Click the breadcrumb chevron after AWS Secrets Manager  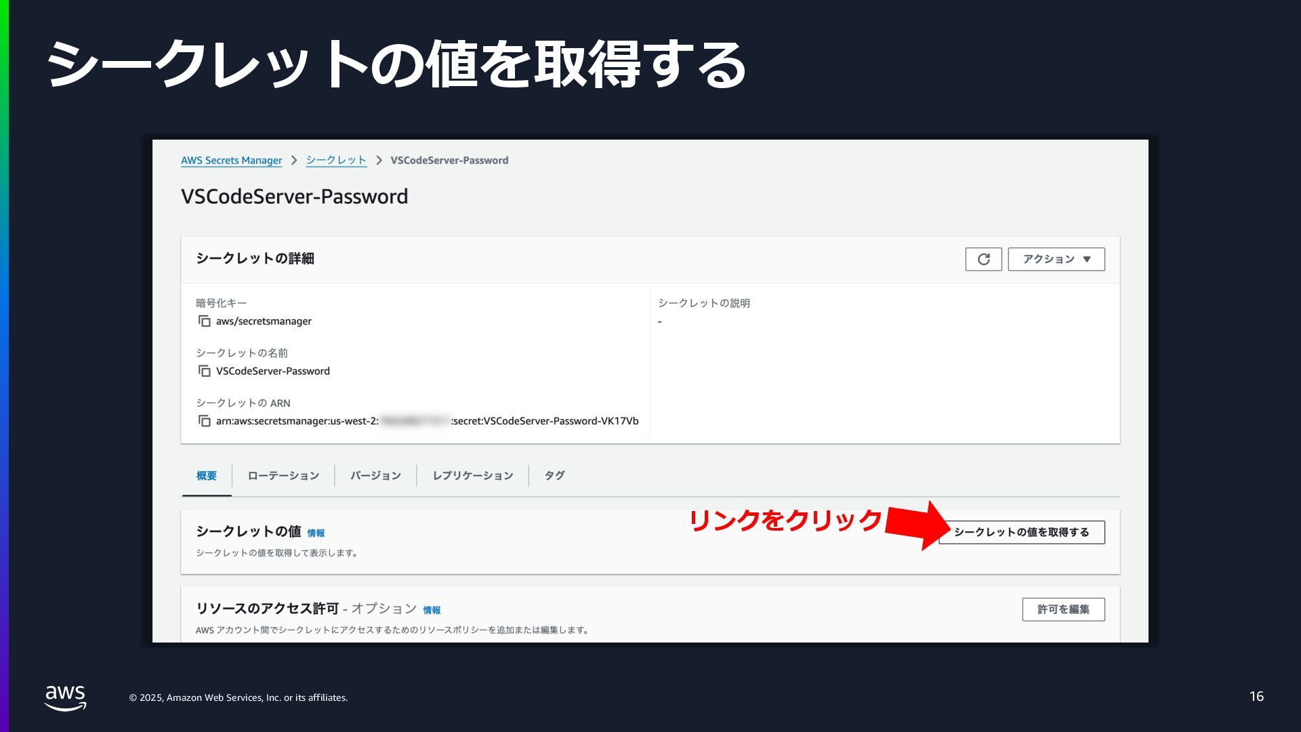pyautogui.click(x=294, y=161)
